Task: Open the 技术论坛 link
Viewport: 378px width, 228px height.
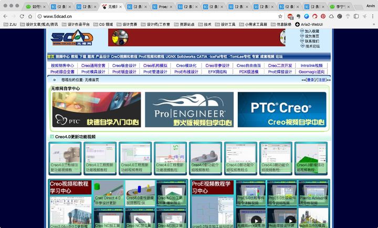Action: click(312, 46)
